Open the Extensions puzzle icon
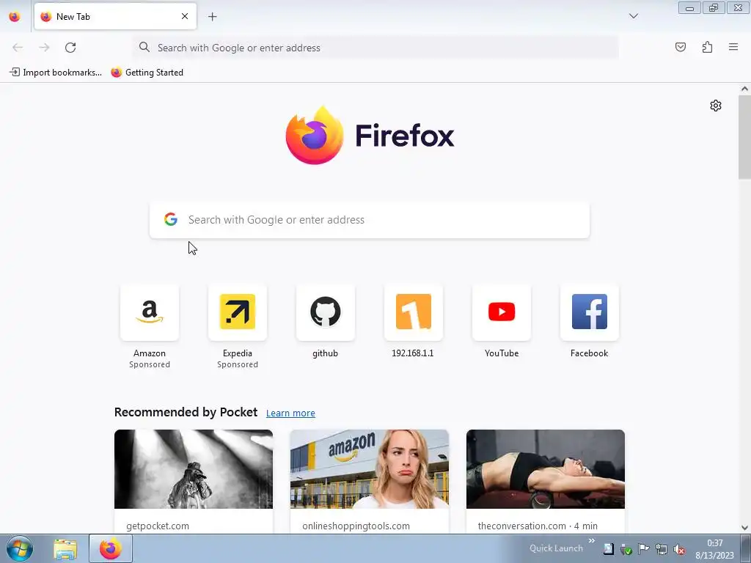 click(707, 47)
